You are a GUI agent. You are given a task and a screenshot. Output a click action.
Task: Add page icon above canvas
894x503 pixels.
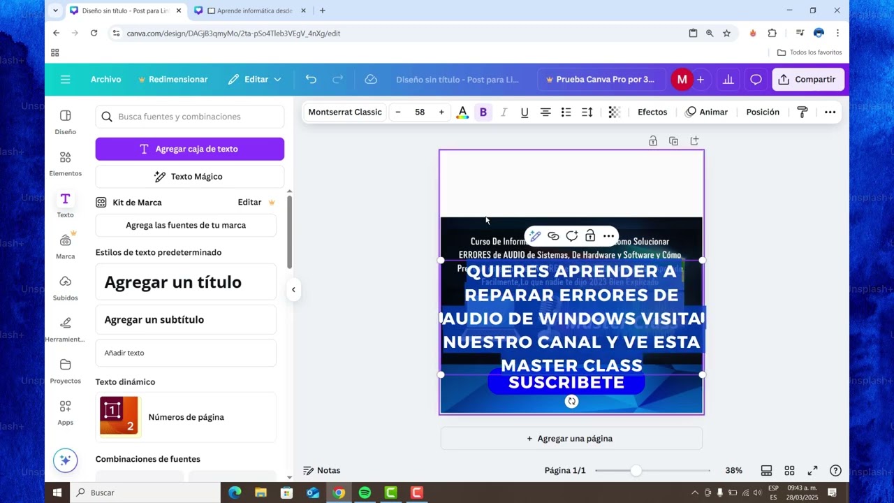(694, 141)
